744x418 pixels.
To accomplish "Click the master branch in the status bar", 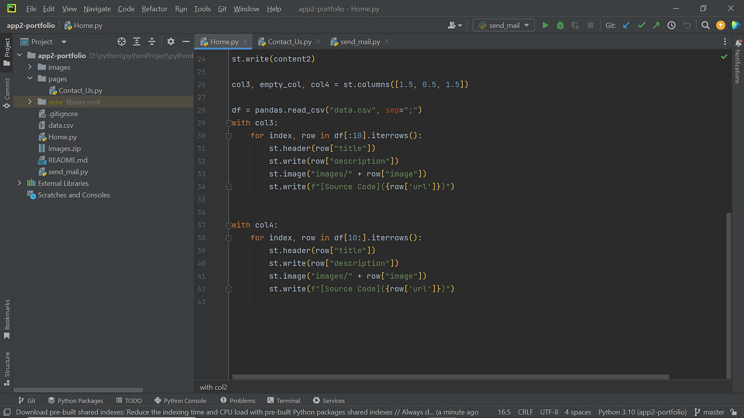I will [714, 412].
